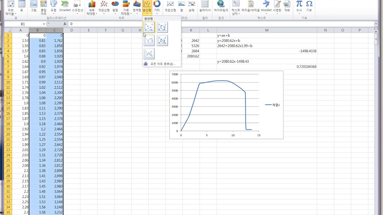Insert a Picture (그림)
The height and width of the screenshot is (215, 383).
[34, 7]
